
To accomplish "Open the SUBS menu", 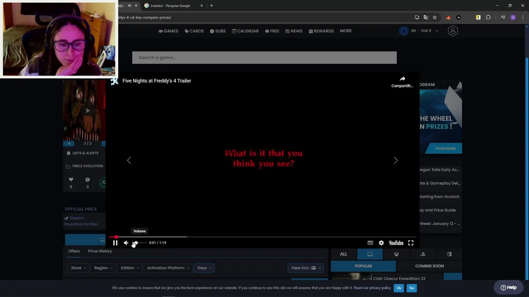I will 217,31.
